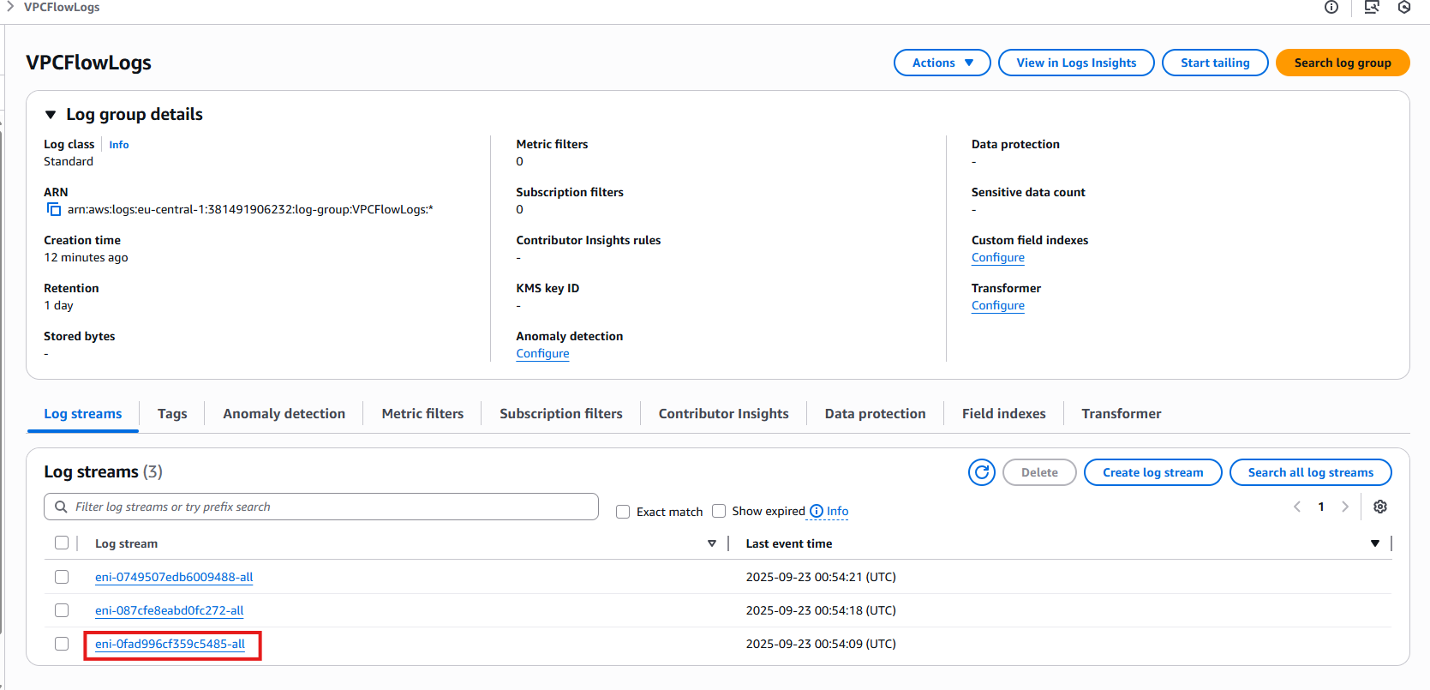
Task: Click the Info icon beside Show expired
Action: coord(817,512)
